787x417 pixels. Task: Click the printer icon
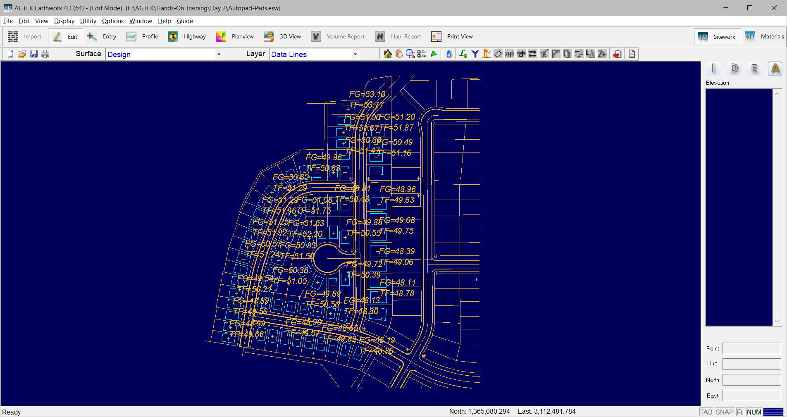(45, 54)
